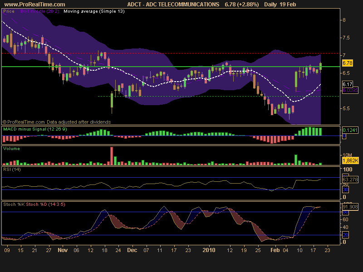Click the 63.278 RSI value tag
The height and width of the screenshot is (272, 363).
[x=350, y=179]
